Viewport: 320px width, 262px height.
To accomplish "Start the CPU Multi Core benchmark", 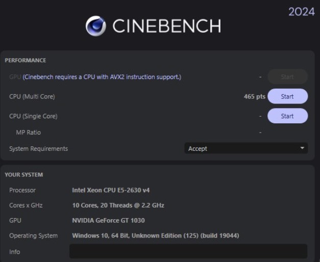I will click(x=287, y=96).
